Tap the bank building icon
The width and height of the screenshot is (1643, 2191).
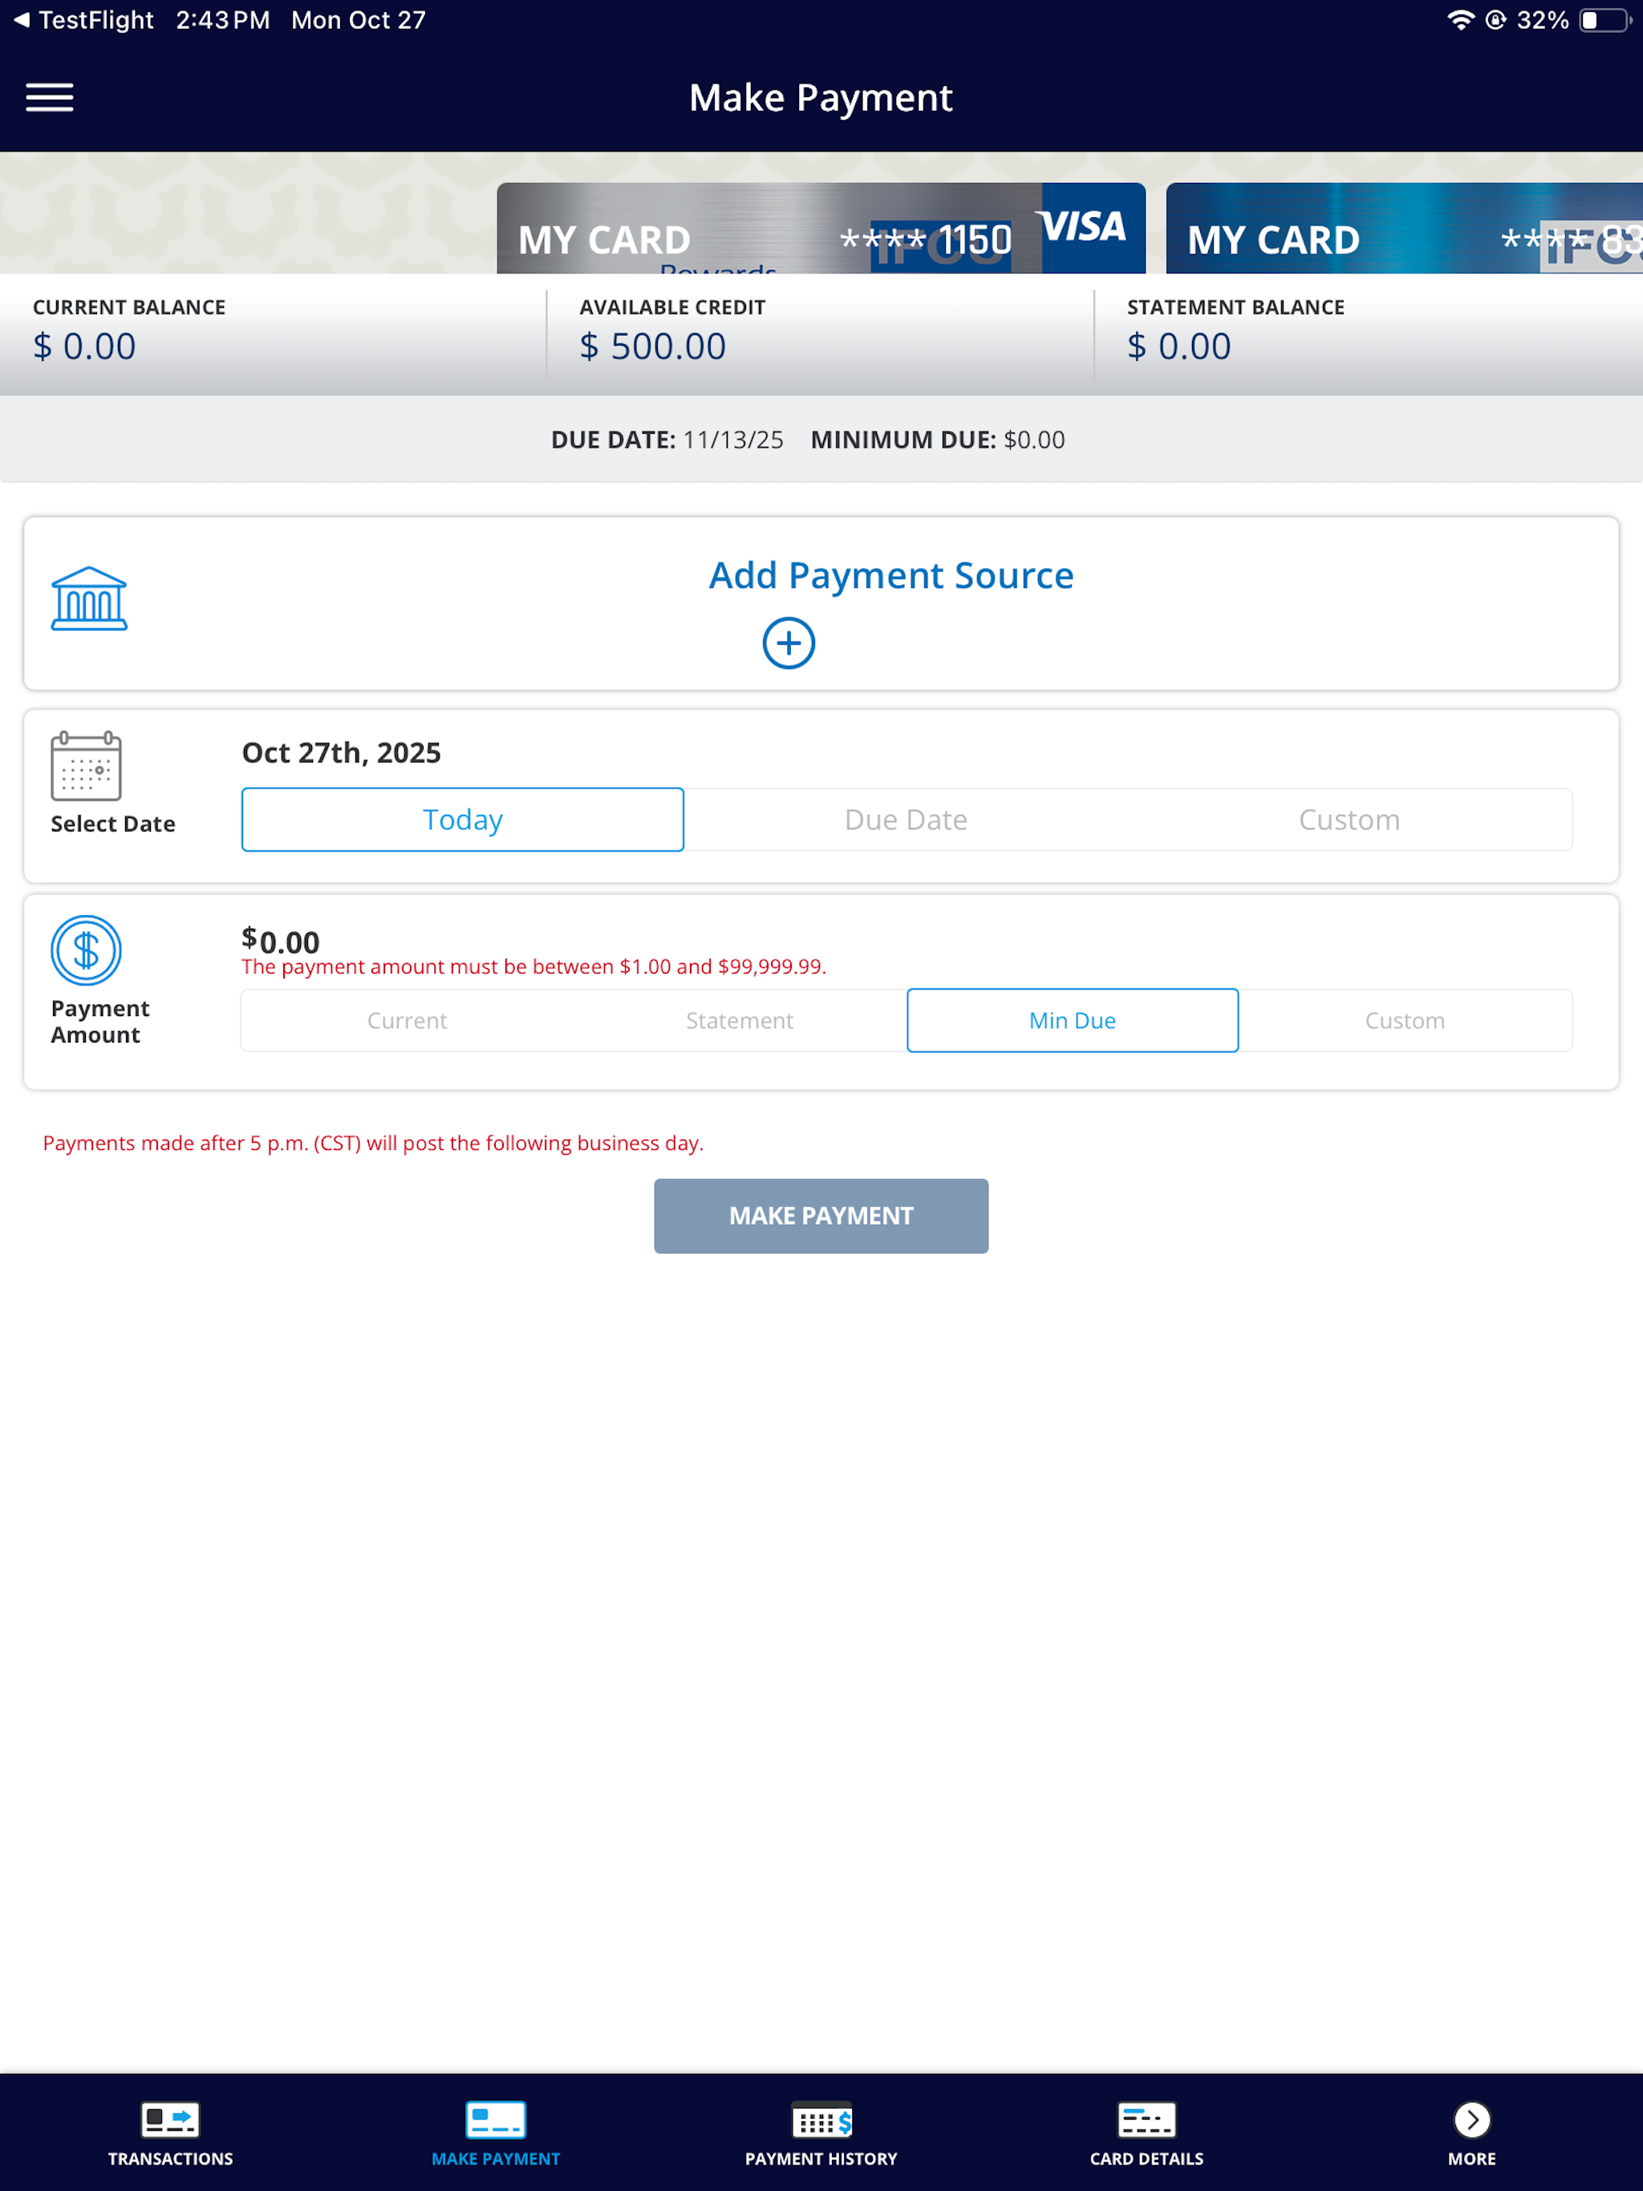pos(89,598)
